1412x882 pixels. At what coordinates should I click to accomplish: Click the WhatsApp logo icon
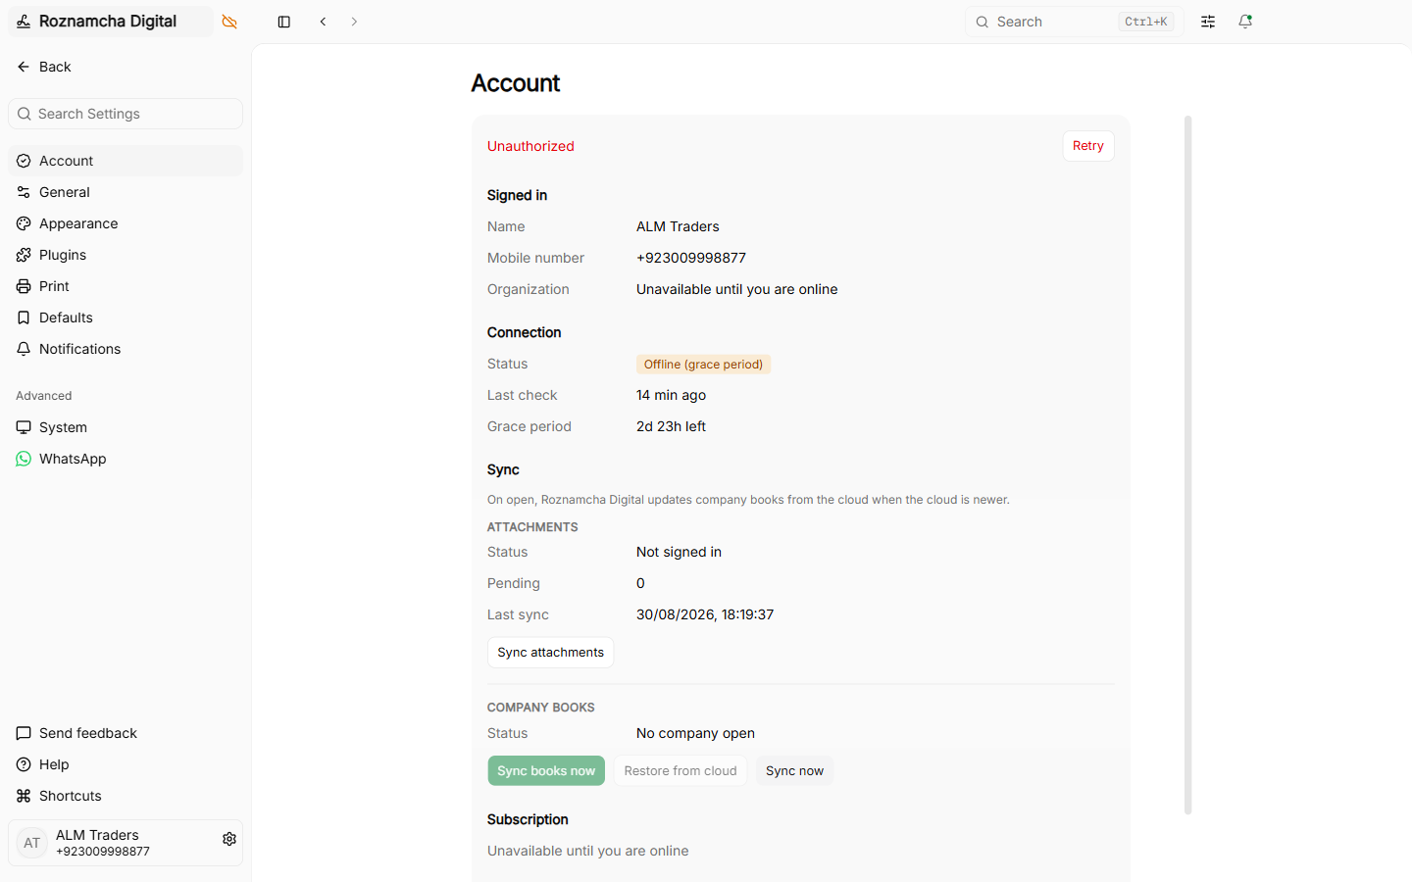tap(24, 459)
